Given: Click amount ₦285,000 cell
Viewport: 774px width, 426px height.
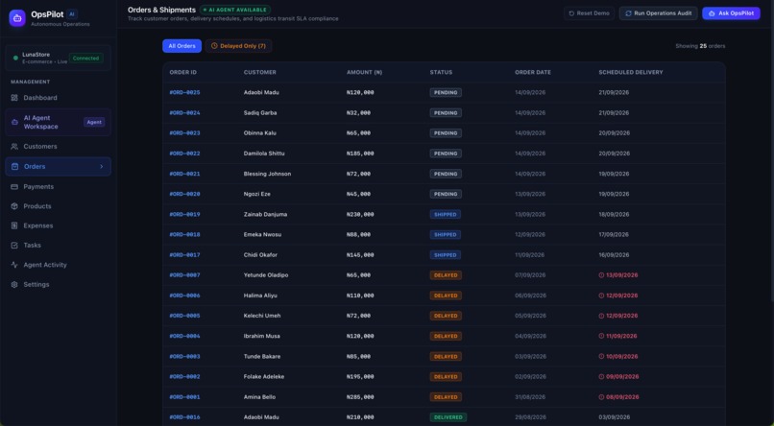Looking at the screenshot, I should click(360, 397).
